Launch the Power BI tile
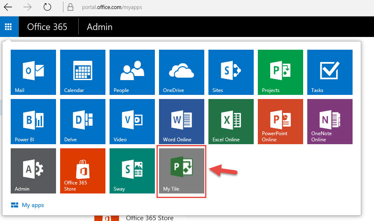This screenshot has width=374, height=221. [33, 122]
